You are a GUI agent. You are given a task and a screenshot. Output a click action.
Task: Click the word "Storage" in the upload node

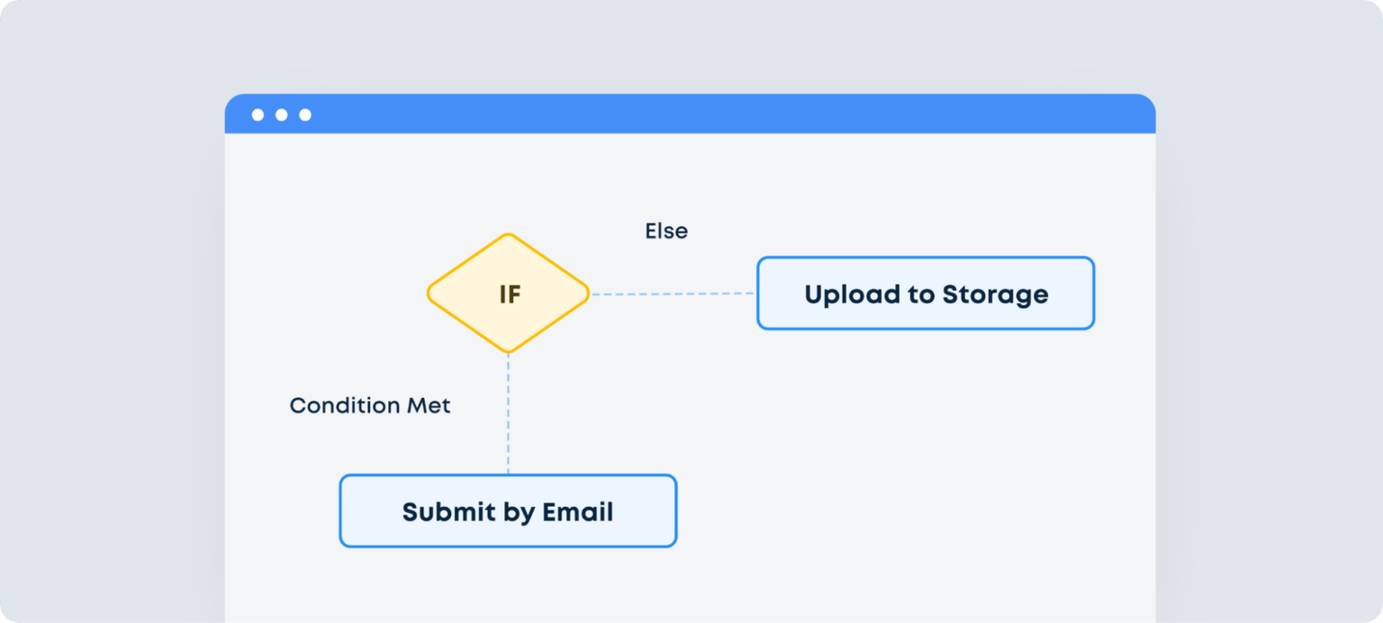coord(995,294)
